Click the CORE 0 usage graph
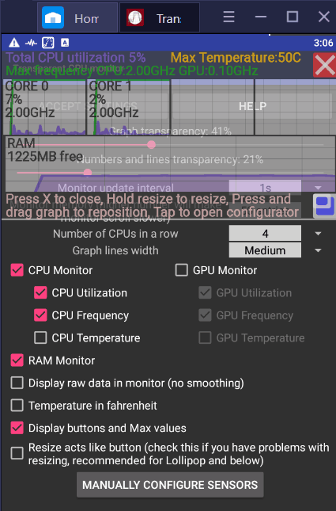 (x=44, y=107)
